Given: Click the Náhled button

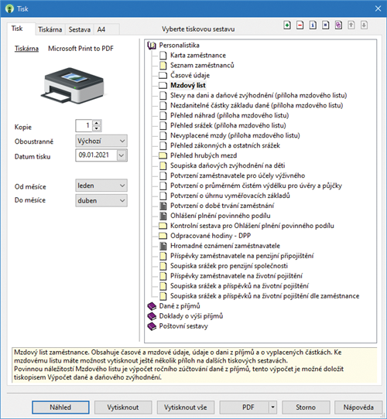Looking at the screenshot, I should (60, 407).
